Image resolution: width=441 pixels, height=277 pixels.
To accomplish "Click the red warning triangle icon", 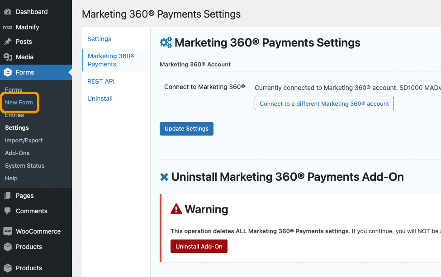I will (176, 209).
